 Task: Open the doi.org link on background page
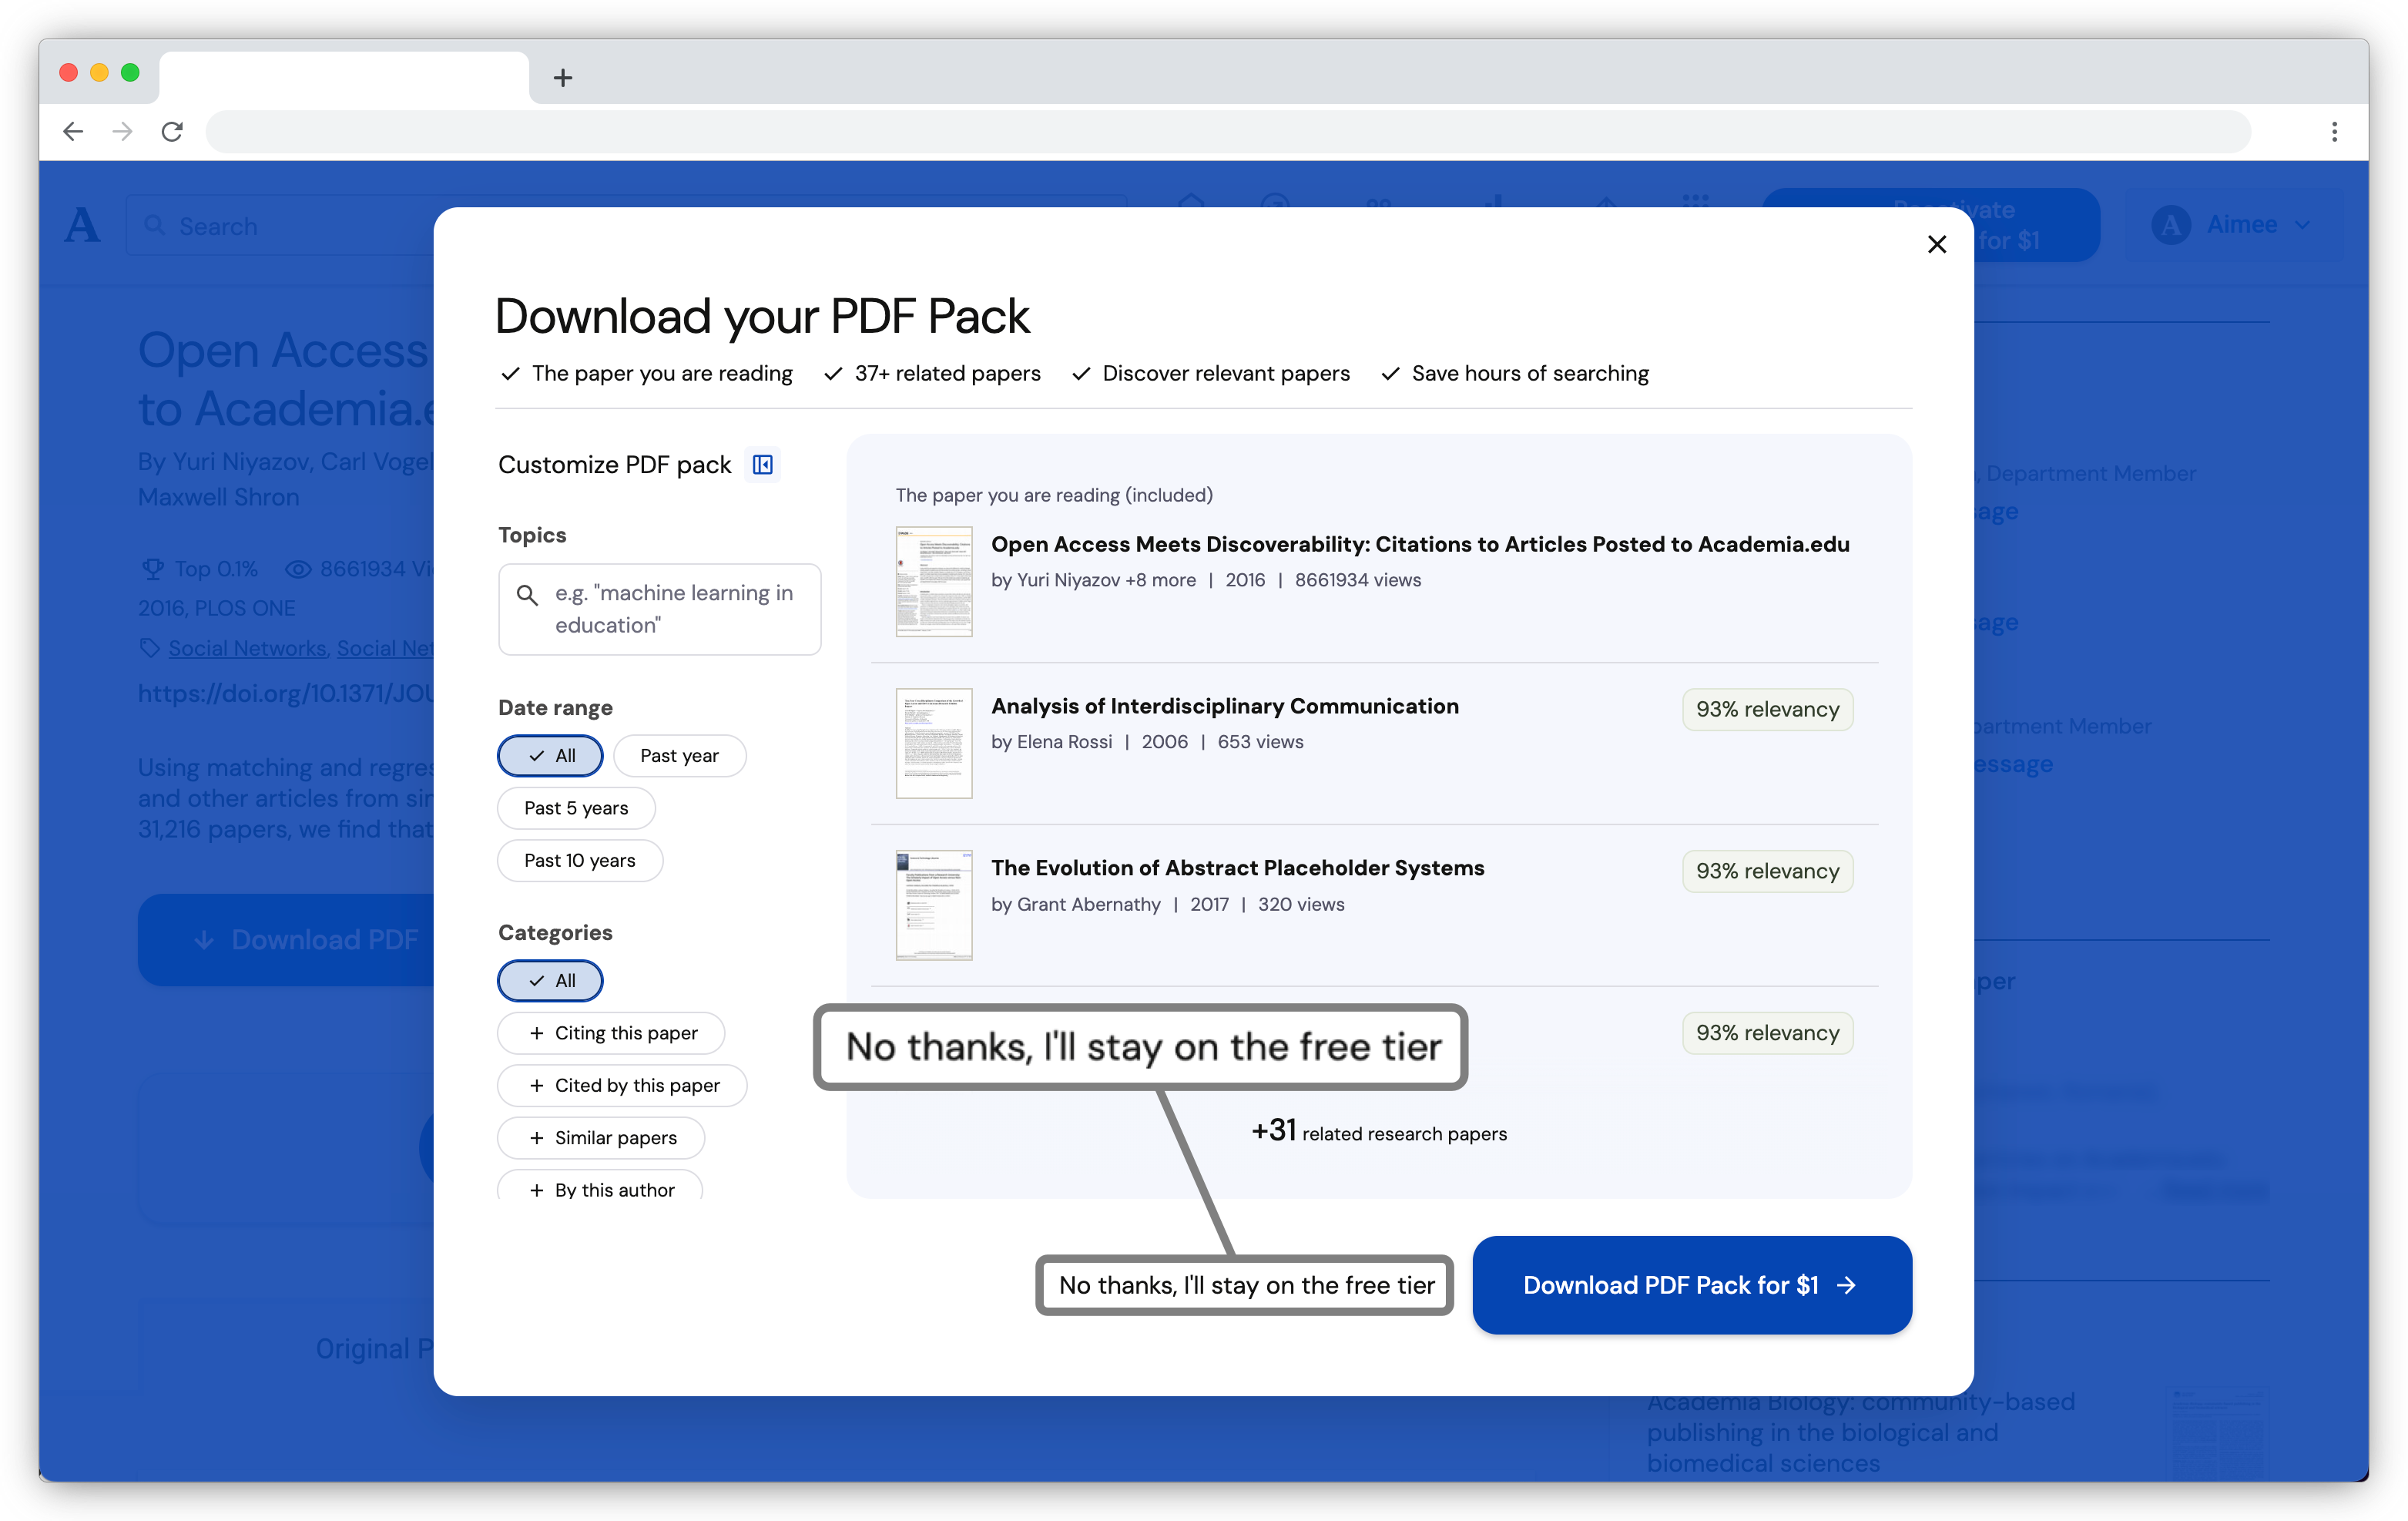point(286,693)
